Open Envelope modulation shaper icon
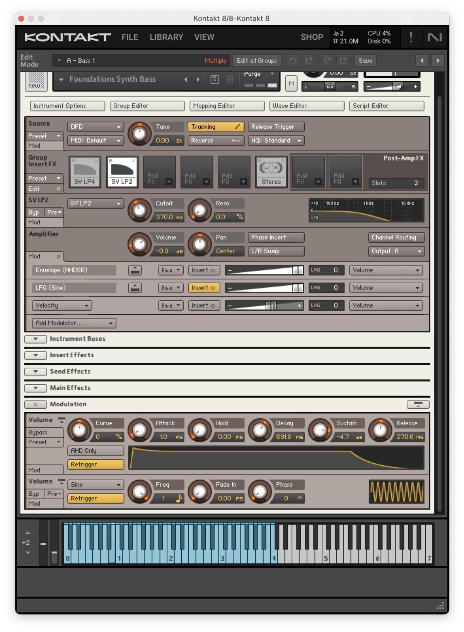 pyautogui.click(x=171, y=270)
